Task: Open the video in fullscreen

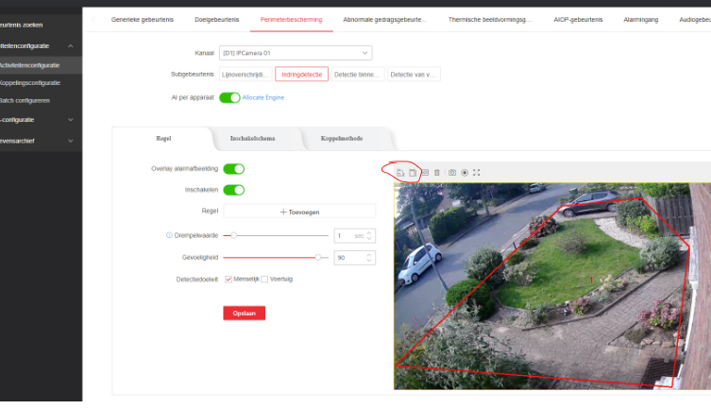Action: [477, 173]
